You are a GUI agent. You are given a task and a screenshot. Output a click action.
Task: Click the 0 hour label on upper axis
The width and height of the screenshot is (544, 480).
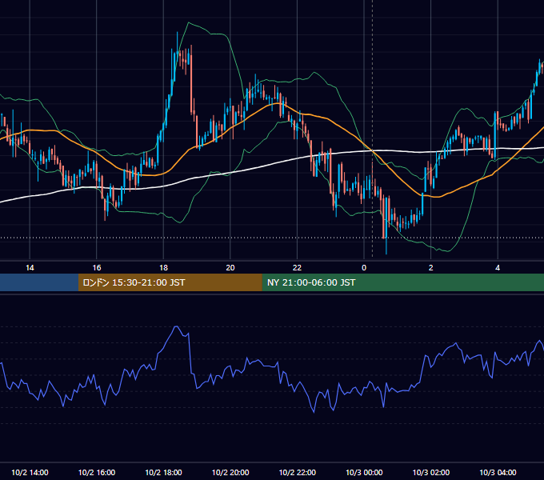tap(364, 268)
